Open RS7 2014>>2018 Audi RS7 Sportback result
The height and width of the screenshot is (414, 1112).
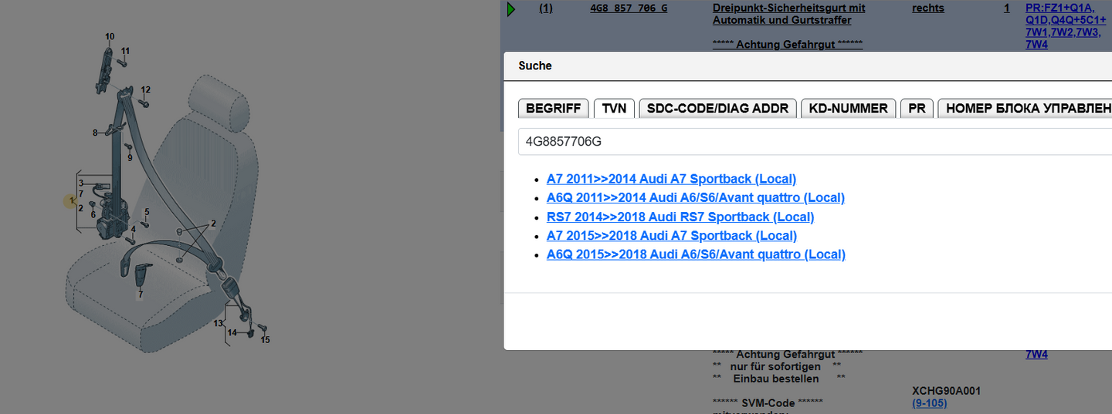[680, 217]
